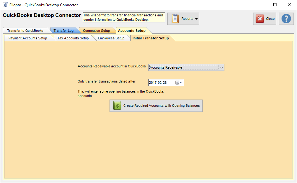Click the Filopto app icon in title bar
This screenshot has width=297, height=183.
(x=5, y=5)
